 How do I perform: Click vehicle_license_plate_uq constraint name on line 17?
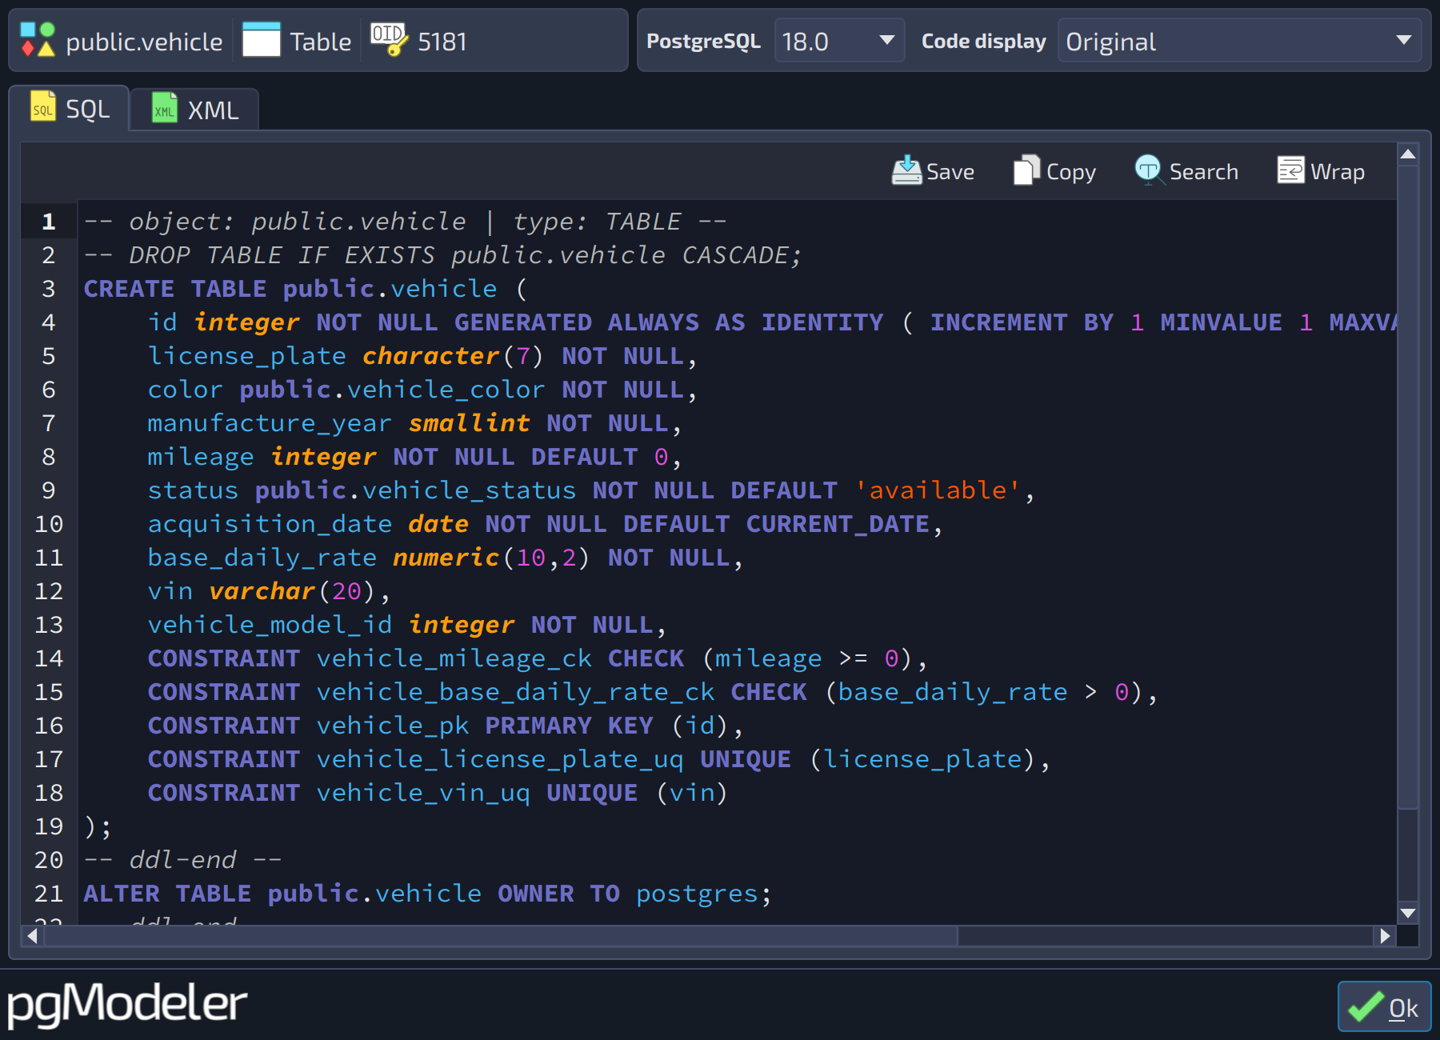pos(500,759)
